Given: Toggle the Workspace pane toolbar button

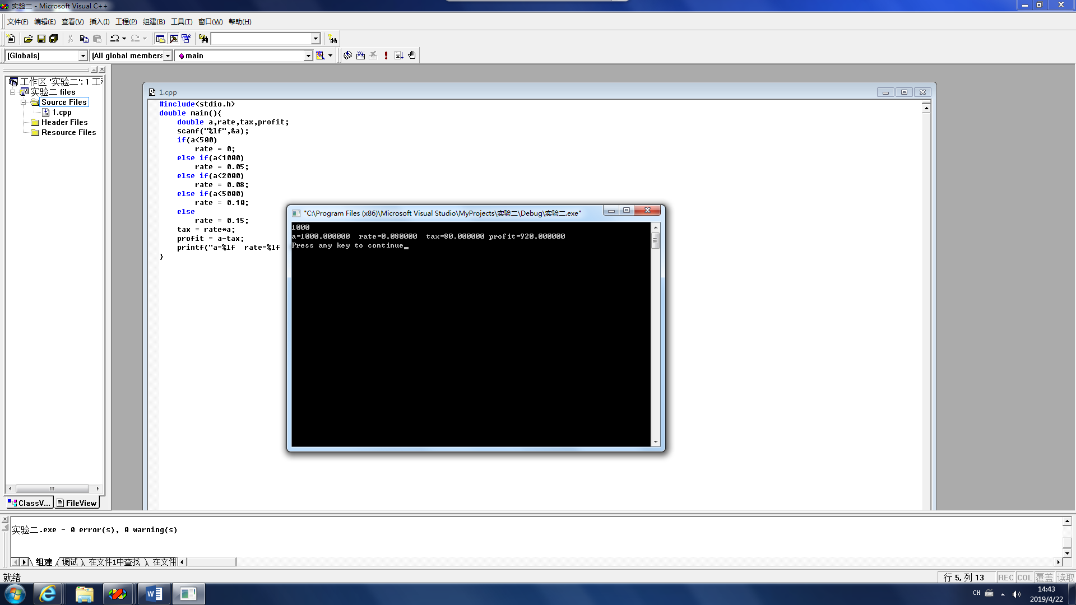Looking at the screenshot, I should [160, 39].
